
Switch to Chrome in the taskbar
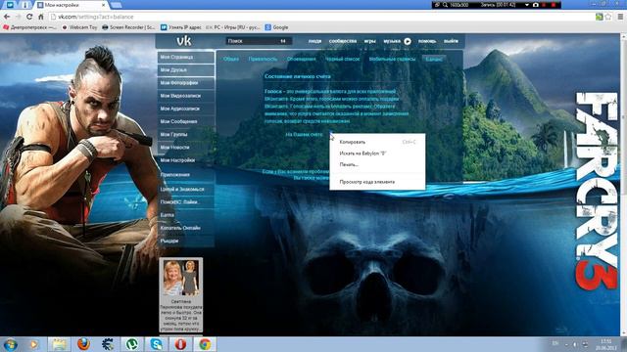click(x=205, y=344)
